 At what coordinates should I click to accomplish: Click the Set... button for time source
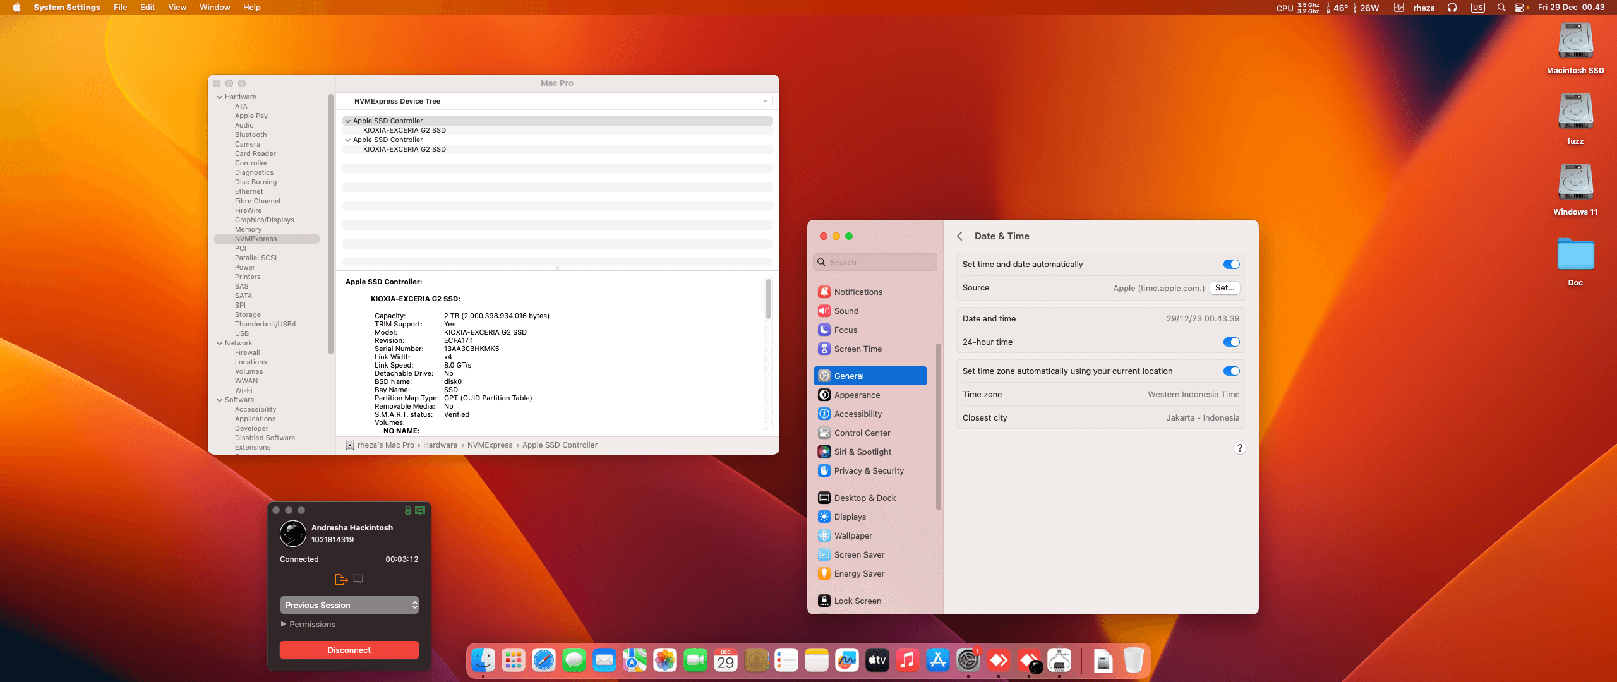click(x=1225, y=288)
